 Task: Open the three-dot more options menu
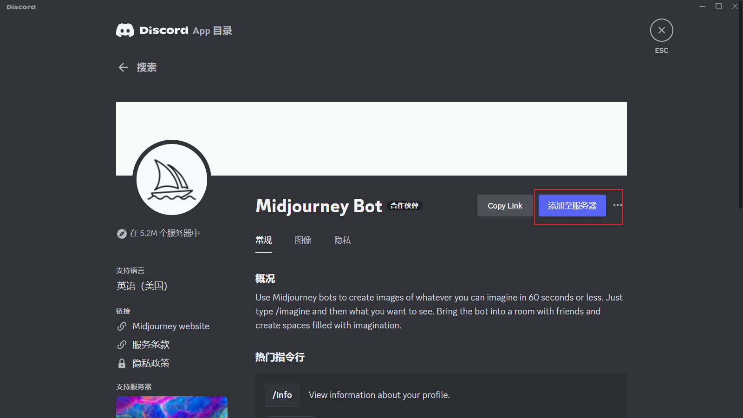point(618,205)
